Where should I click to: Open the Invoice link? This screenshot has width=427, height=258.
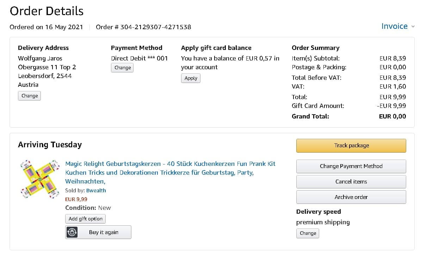click(x=394, y=26)
